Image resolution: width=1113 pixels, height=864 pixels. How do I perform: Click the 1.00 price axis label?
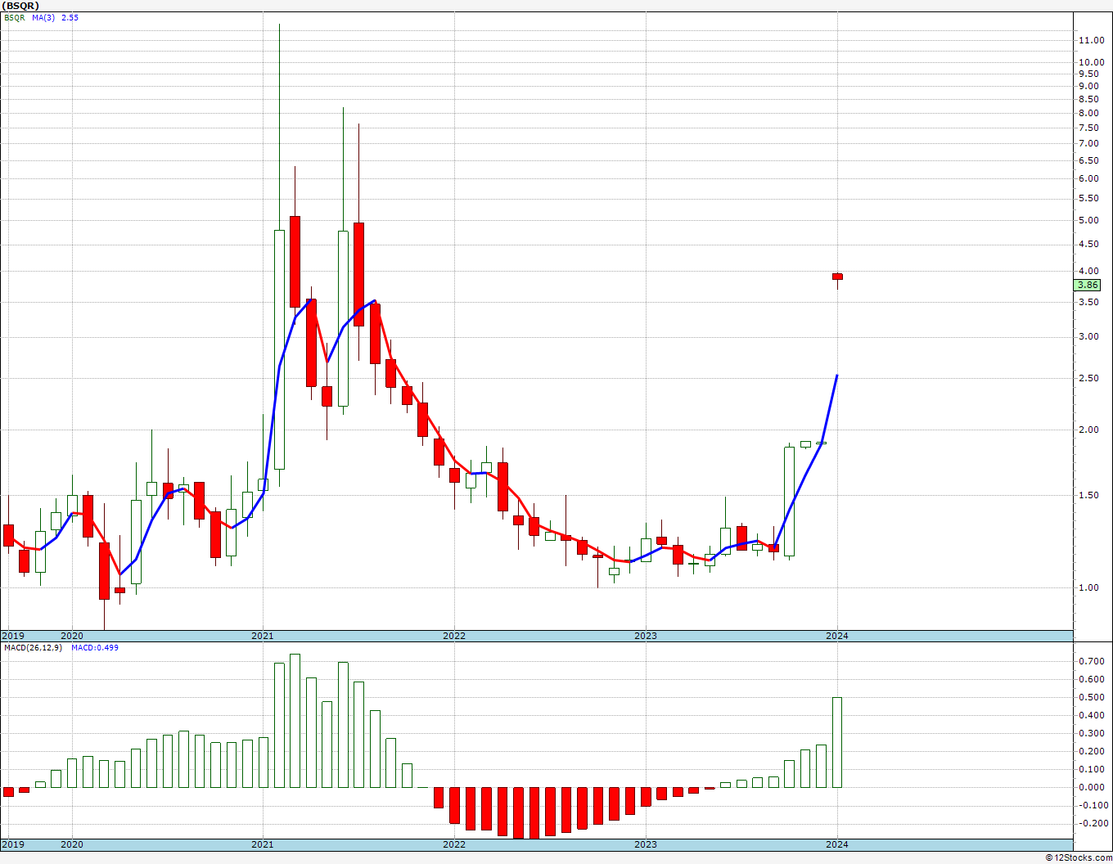1088,588
